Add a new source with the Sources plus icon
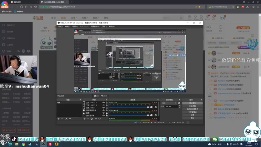The height and width of the screenshot is (147, 261). pyautogui.click(x=84, y=119)
